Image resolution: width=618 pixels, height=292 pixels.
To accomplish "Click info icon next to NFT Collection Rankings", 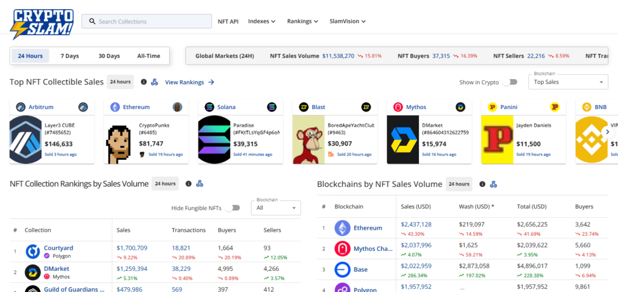I will click(x=188, y=183).
